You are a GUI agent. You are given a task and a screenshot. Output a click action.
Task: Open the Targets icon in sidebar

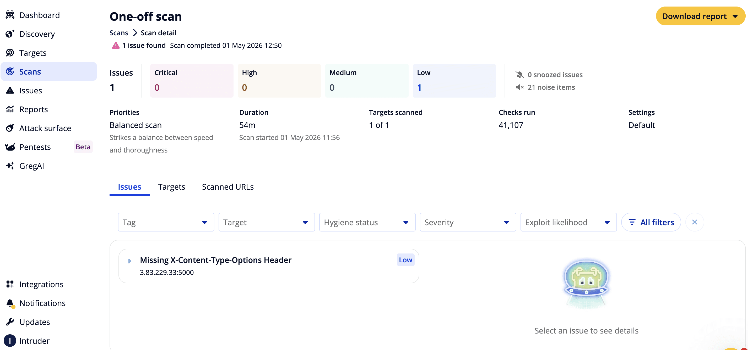10,52
